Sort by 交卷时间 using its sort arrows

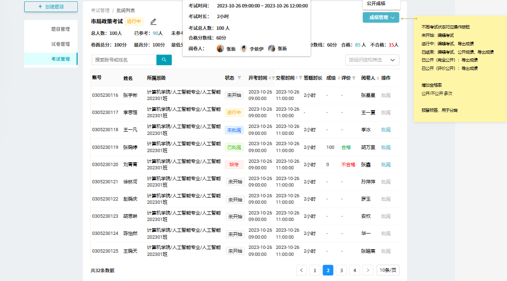pos(297,78)
